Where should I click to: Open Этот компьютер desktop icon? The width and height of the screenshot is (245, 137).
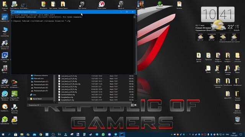coord(5,32)
